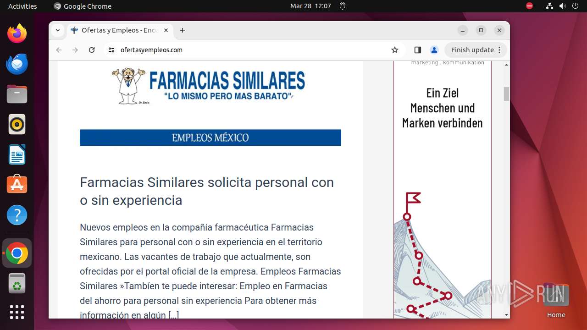Viewport: 587px width, 330px height.
Task: Launch Thunderbird mail from the dock
Action: point(17,64)
